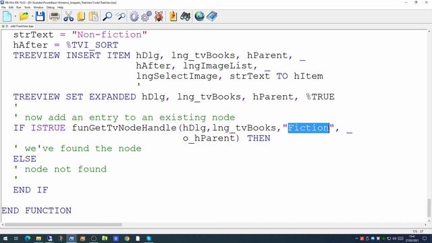Open the Edit menu

tap(11, 7)
